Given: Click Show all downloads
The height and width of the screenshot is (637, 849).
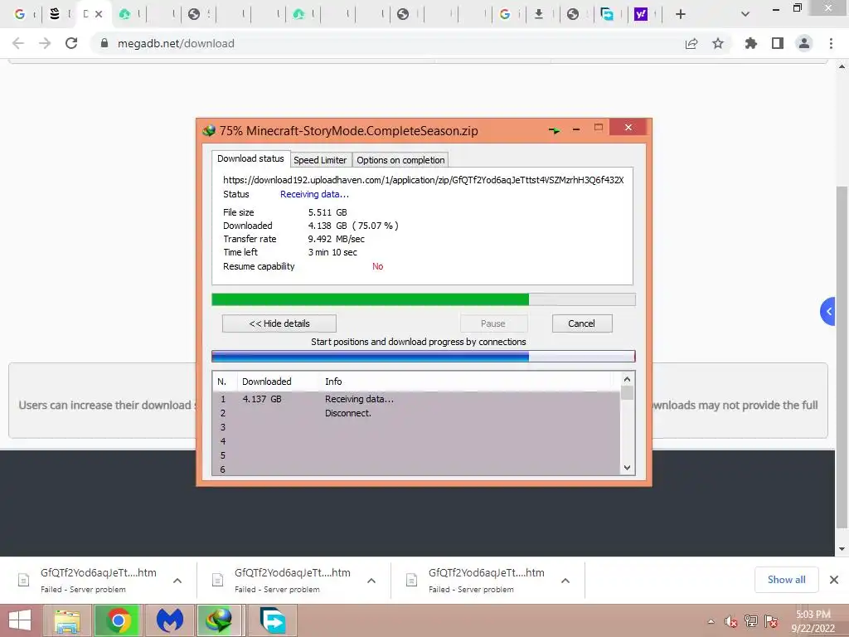Looking at the screenshot, I should tap(786, 580).
